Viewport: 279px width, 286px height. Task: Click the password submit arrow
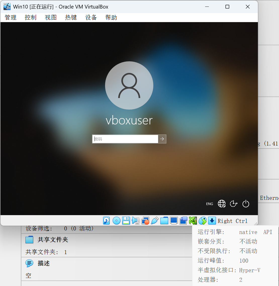point(162,139)
